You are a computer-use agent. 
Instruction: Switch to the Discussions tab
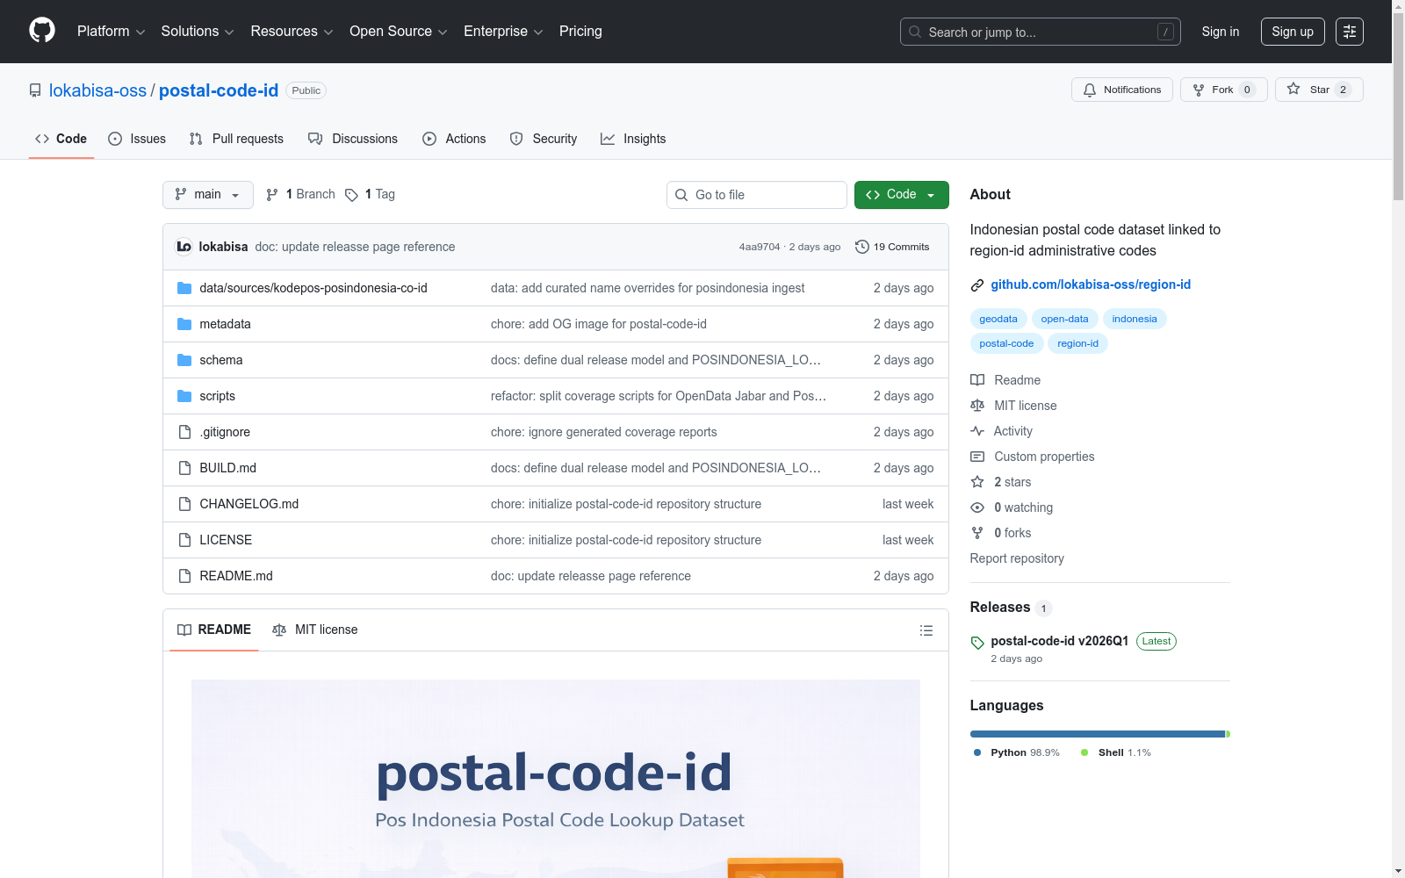coord(353,139)
